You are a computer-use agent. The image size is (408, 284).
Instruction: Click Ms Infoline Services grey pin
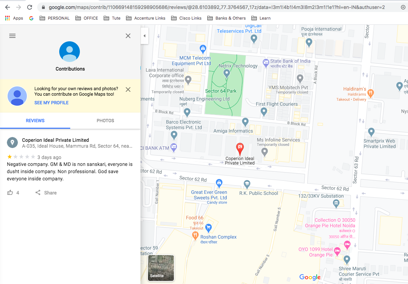pos(265,152)
